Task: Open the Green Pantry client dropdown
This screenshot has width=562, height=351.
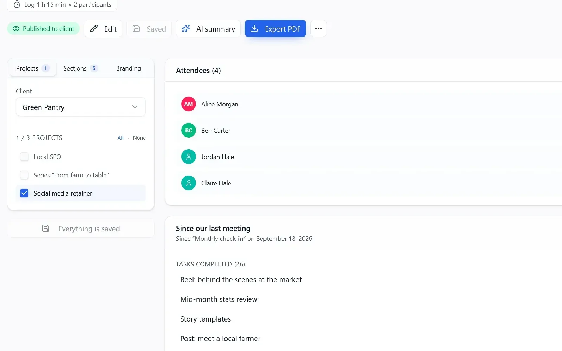Action: point(81,107)
